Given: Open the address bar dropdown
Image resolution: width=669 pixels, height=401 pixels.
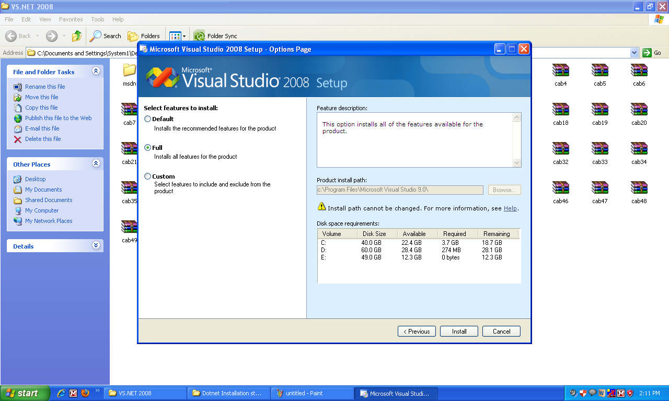Looking at the screenshot, I should click(635, 53).
